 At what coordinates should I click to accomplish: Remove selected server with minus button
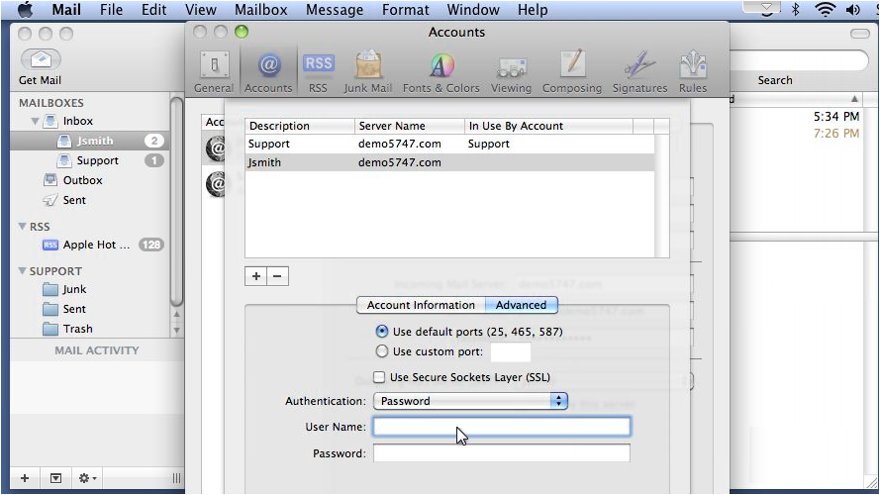pyautogui.click(x=278, y=276)
